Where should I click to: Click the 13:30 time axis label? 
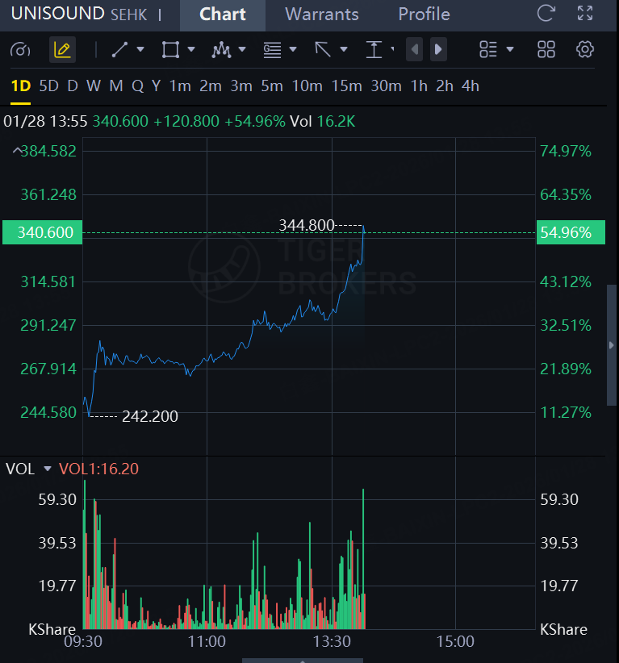coord(332,641)
